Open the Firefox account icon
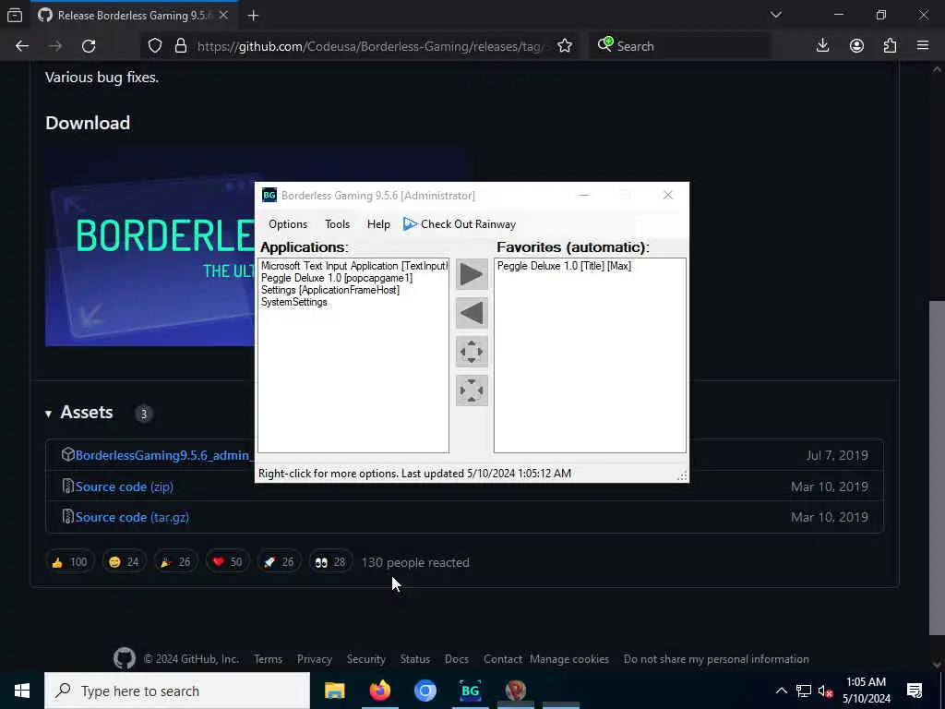 click(x=856, y=46)
